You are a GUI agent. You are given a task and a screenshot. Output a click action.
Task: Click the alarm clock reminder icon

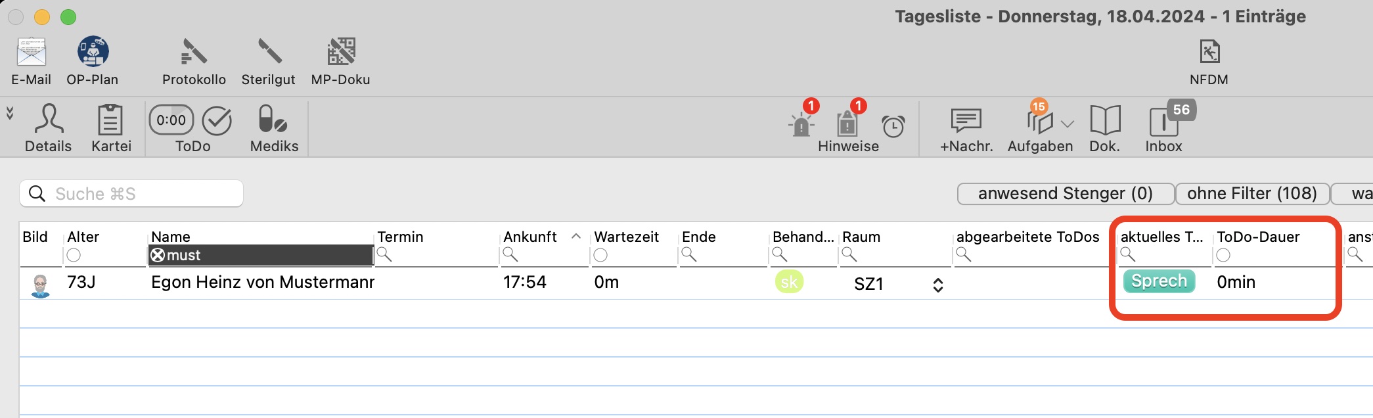(x=893, y=126)
